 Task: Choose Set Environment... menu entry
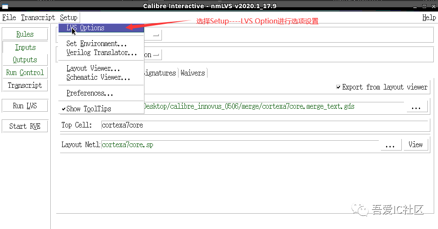tap(96, 43)
